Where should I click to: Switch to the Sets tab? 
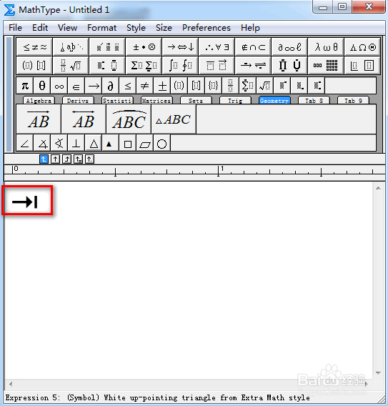click(196, 101)
